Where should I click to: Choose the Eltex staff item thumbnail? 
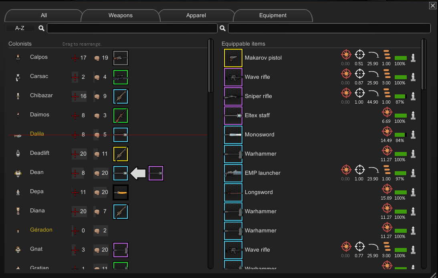[x=233, y=116]
